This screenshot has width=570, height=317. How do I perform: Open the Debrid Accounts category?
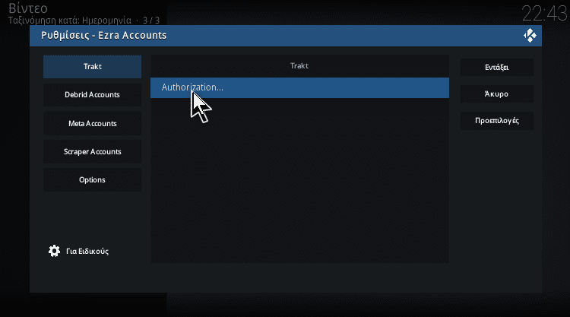[x=92, y=95]
